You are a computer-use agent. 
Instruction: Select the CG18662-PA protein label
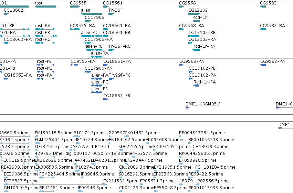18,75
